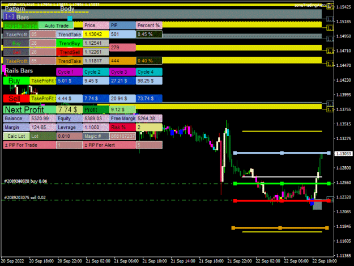The image size is (354, 266).
Task: Select the 1.13042 price field
Action: pyautogui.click(x=96, y=35)
